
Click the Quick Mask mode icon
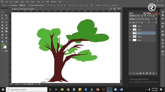point(2,51)
